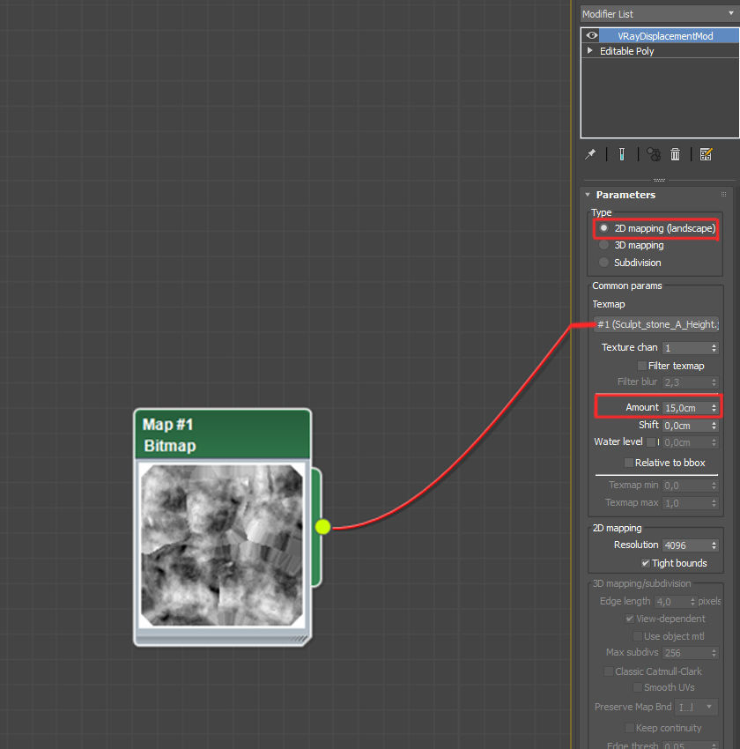Click the Resolution 4096 field

pyautogui.click(x=686, y=545)
